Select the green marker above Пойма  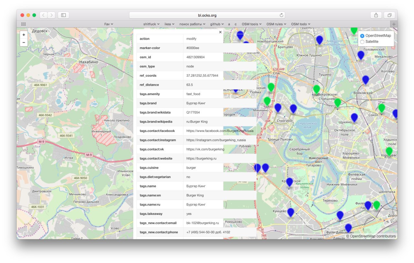point(271,87)
